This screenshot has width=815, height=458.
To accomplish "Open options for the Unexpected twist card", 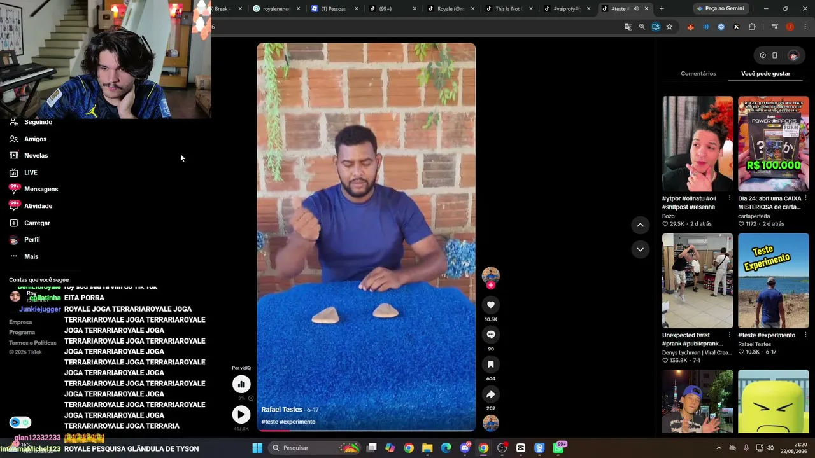I will pos(730,335).
